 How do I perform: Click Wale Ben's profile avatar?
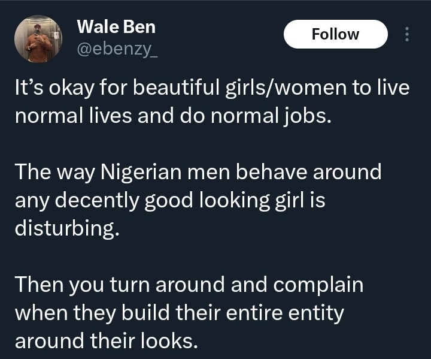38,38
